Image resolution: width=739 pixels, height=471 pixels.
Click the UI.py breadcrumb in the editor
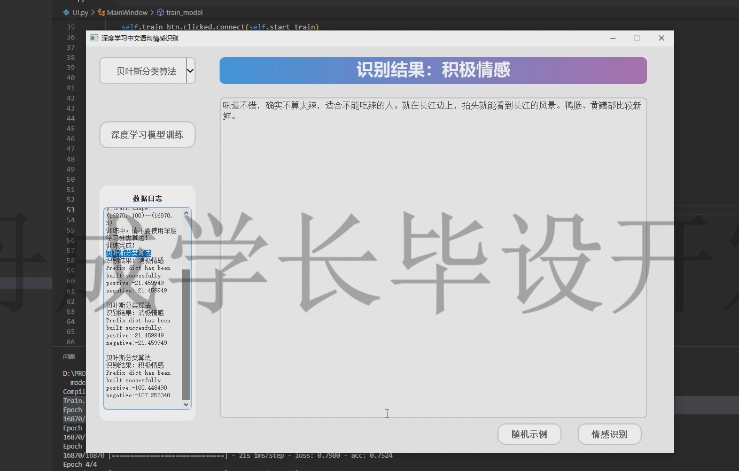tap(80, 12)
